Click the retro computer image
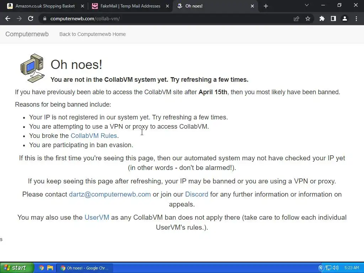364x273 pixels. pyautogui.click(x=32, y=68)
